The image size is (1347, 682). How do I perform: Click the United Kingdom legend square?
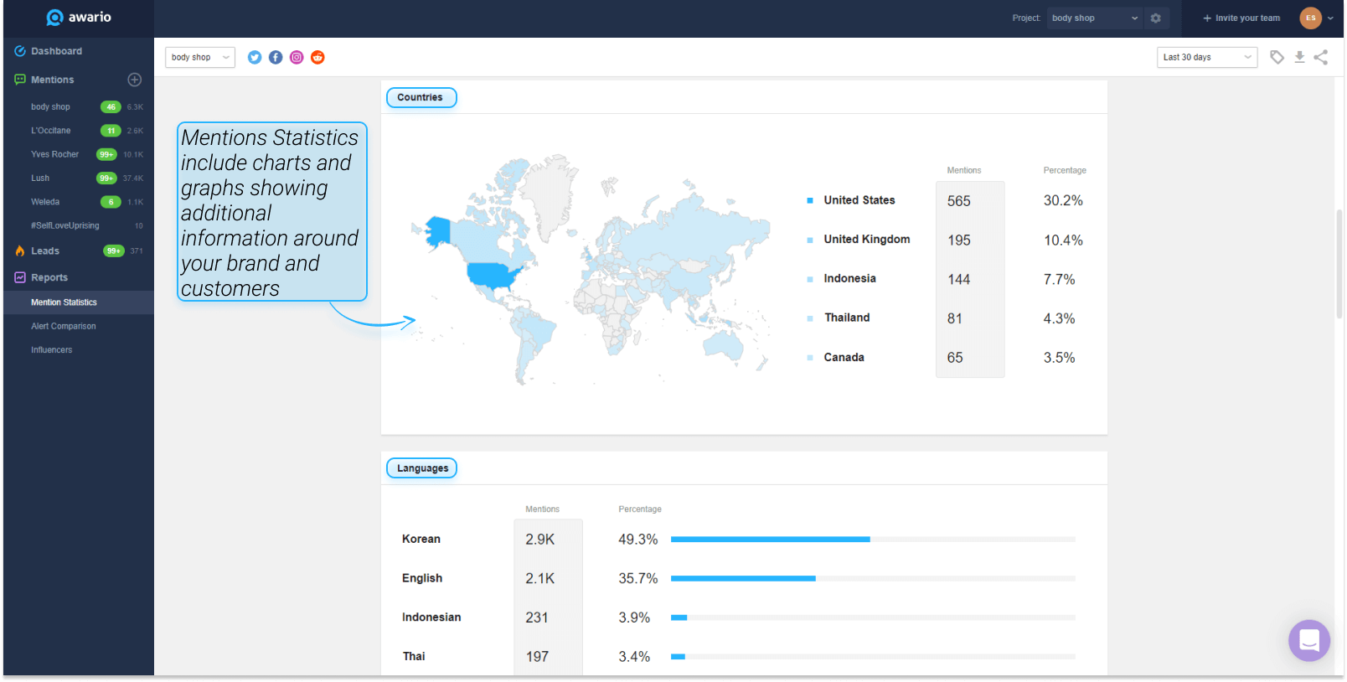(810, 240)
